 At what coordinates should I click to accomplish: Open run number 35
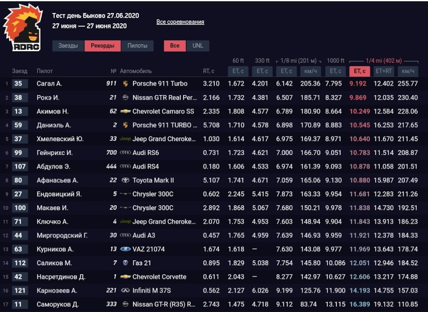pos(20,83)
